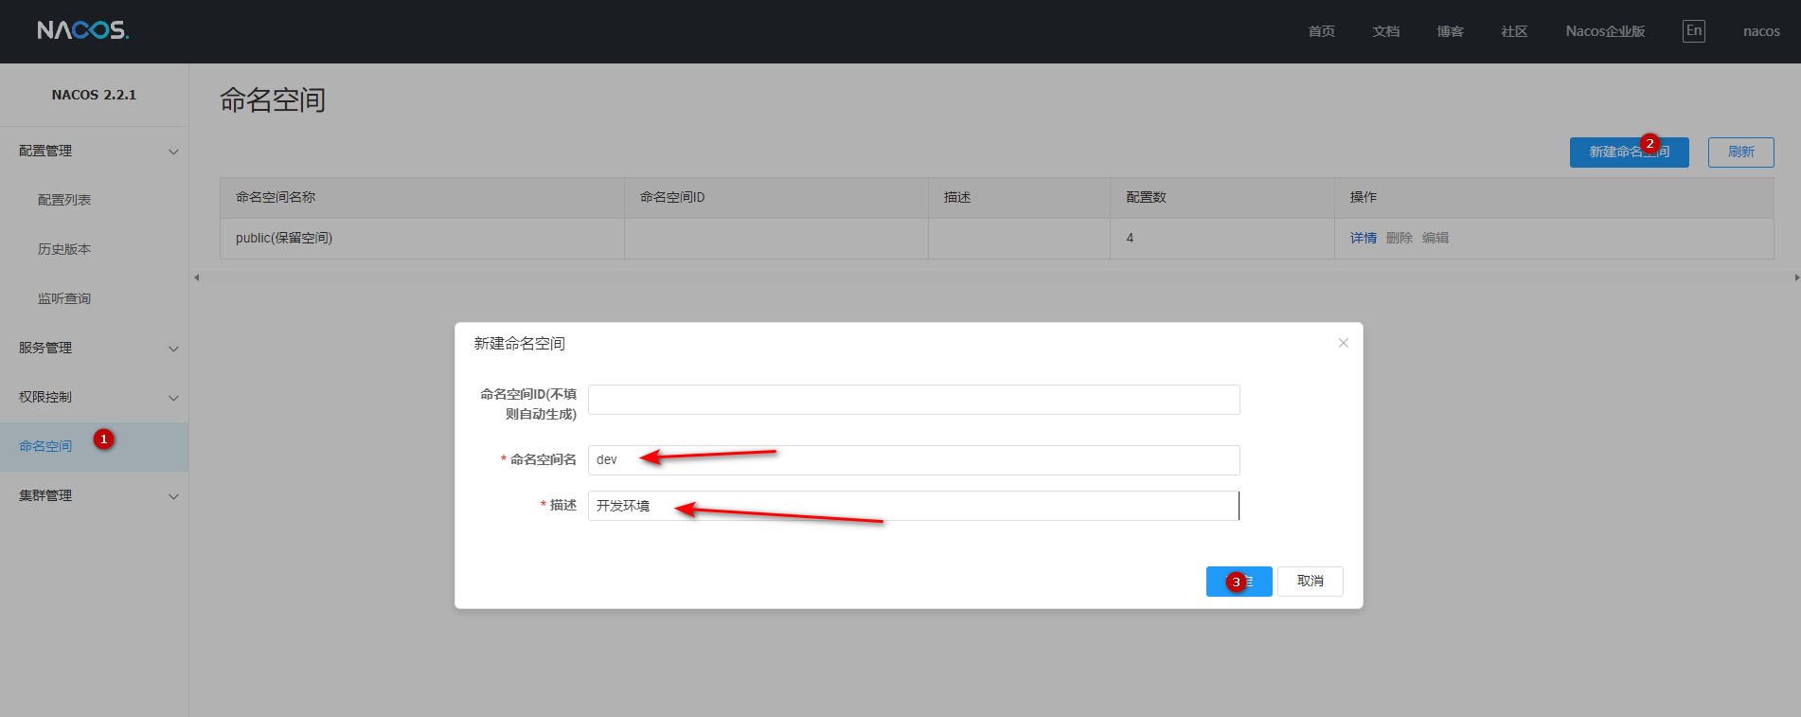This screenshot has height=717, width=1801.
Task: Click the 新建命名空间 dialog title
Action: point(519,343)
